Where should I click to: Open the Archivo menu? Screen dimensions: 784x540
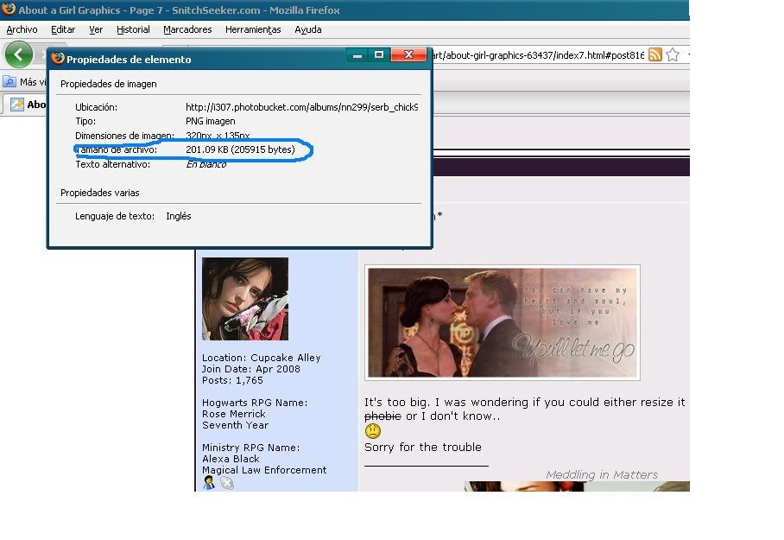[x=22, y=29]
